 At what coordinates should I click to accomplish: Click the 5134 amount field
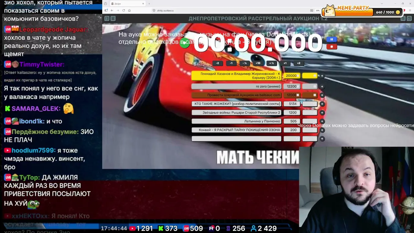click(292, 104)
